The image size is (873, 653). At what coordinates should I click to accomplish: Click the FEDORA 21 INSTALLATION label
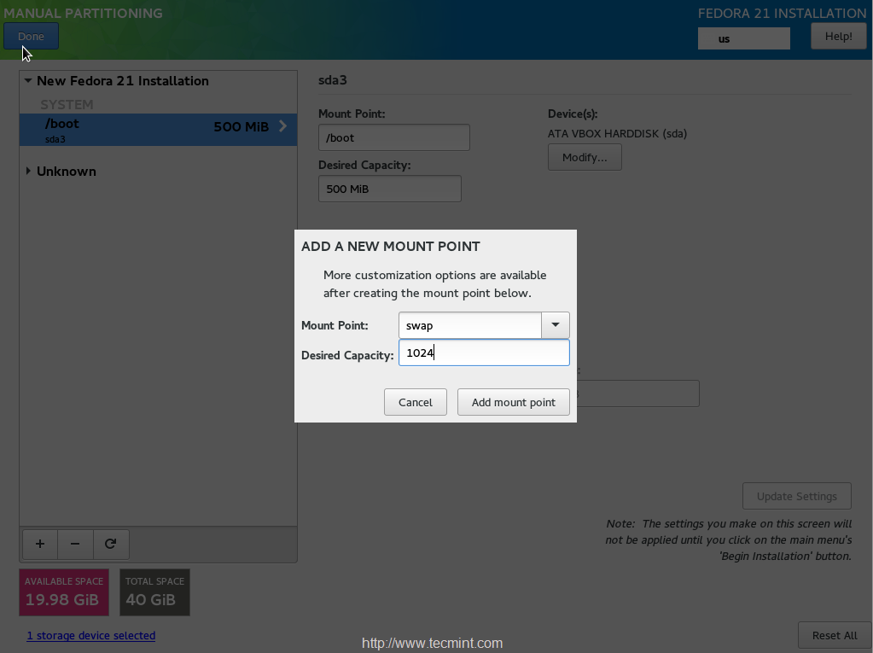tap(782, 13)
